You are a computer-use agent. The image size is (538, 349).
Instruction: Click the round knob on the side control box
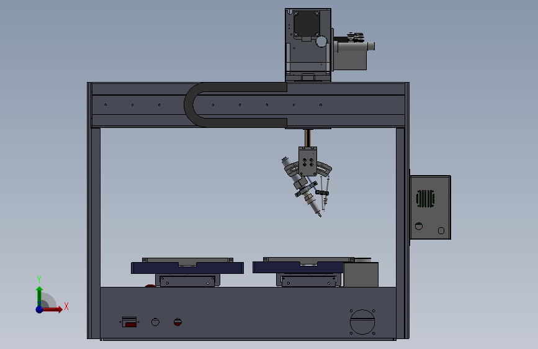click(419, 227)
